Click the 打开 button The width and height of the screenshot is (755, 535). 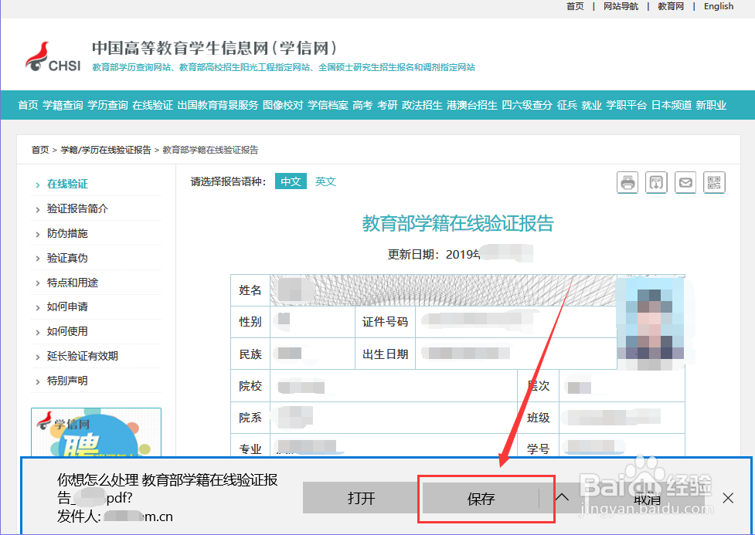pos(361,499)
